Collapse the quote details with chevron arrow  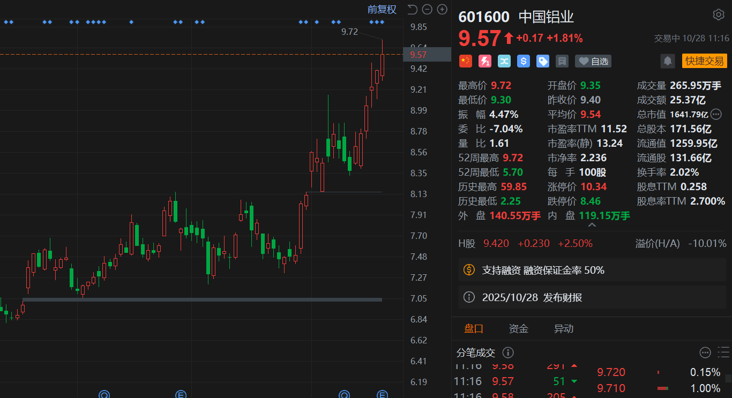click(592, 226)
